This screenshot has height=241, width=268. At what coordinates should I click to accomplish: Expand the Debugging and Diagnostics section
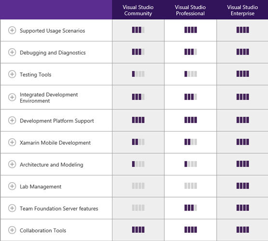pyautogui.click(x=12, y=52)
